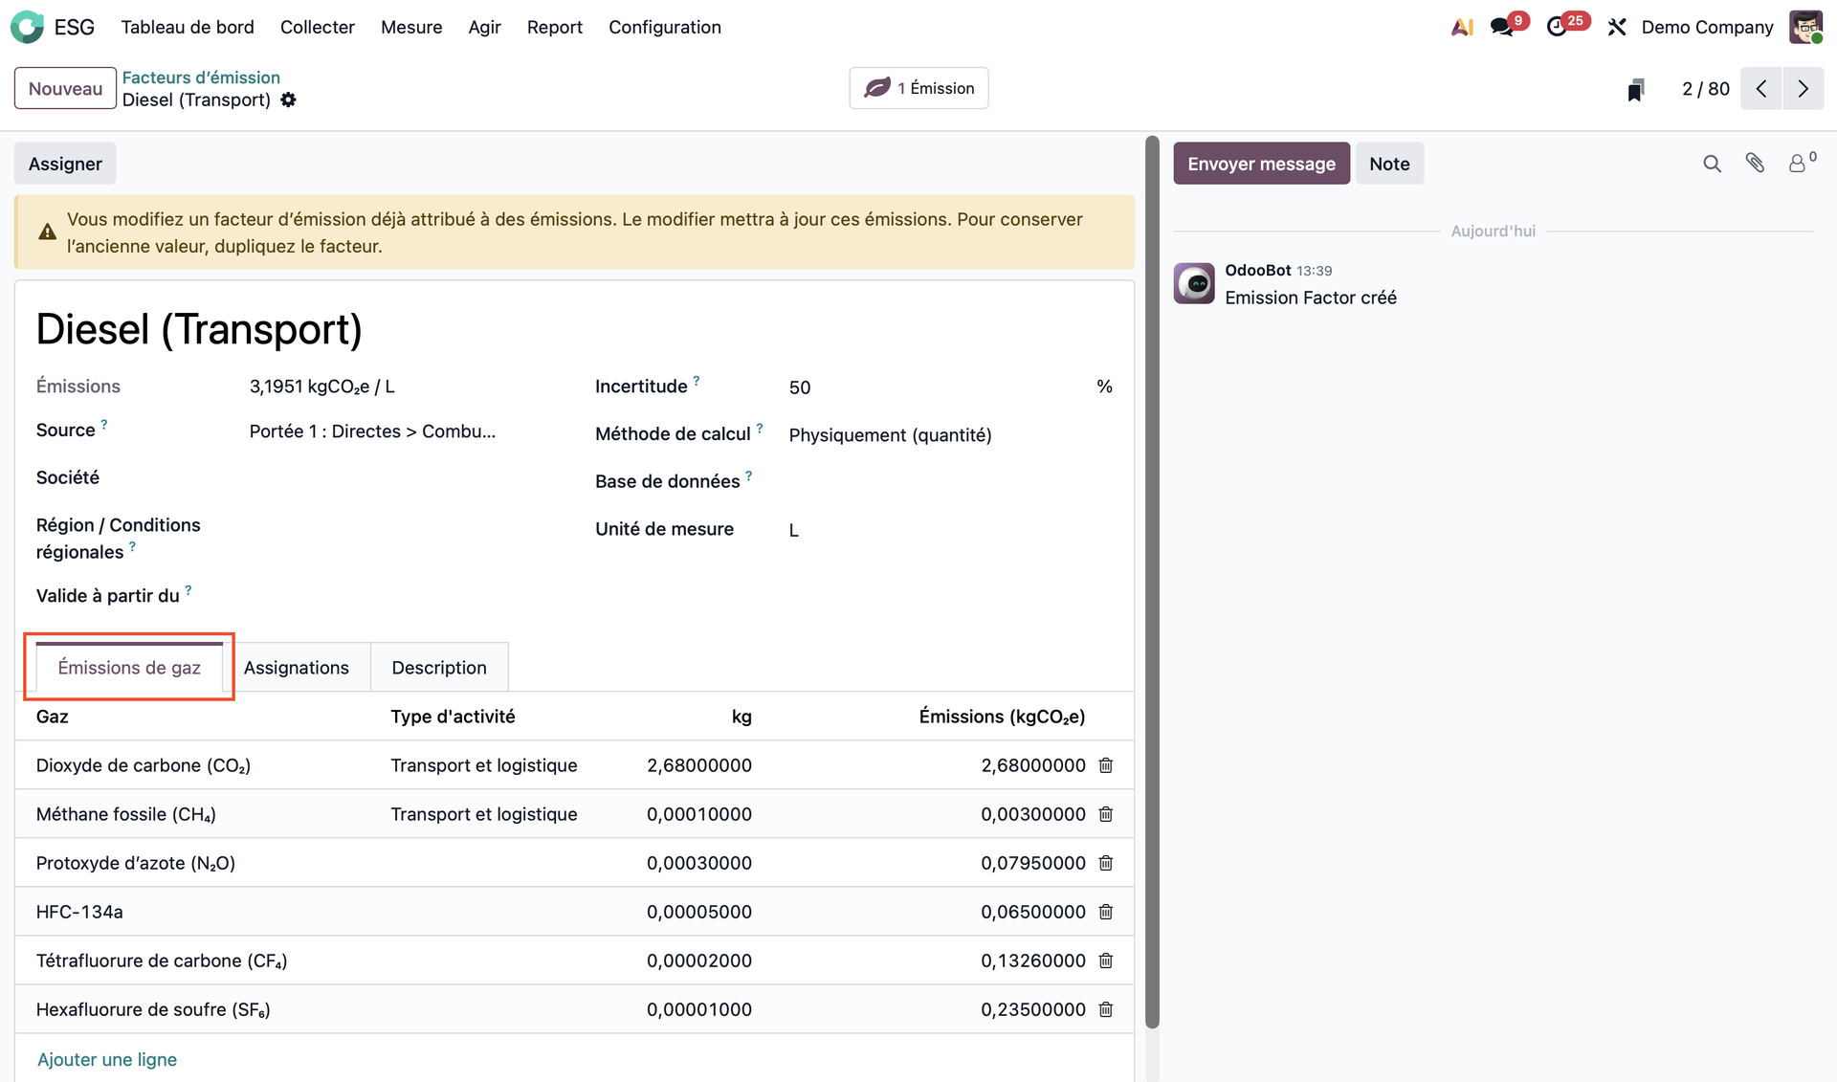This screenshot has width=1837, height=1082.
Task: Click the AI assistant icon in top bar
Action: click(x=1461, y=28)
